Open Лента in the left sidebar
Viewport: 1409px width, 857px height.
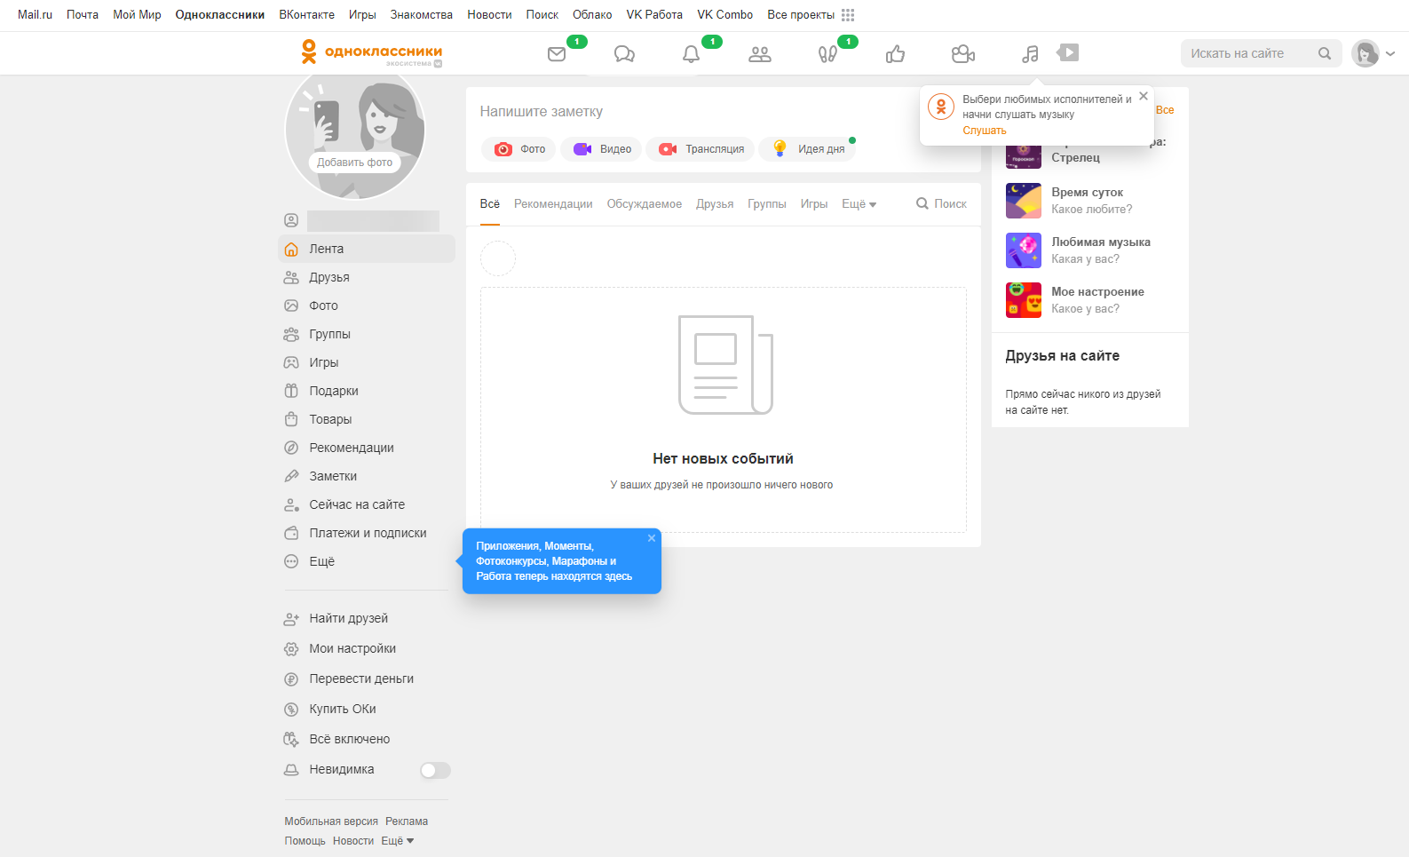point(367,249)
